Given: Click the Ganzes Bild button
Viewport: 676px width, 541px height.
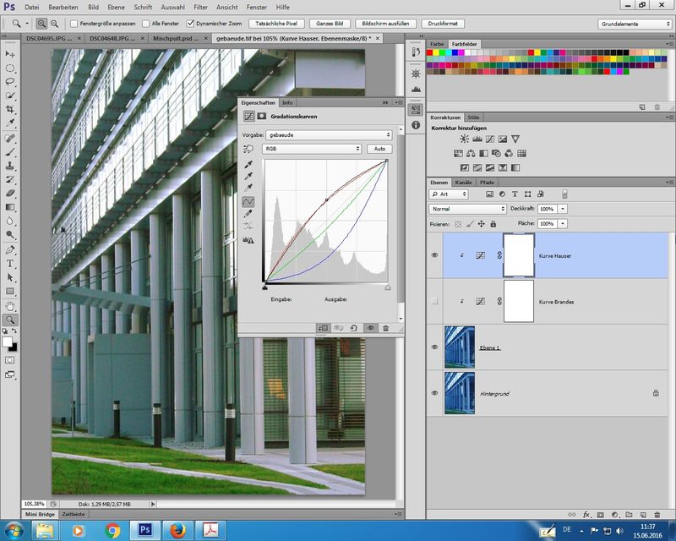Looking at the screenshot, I should 330,24.
